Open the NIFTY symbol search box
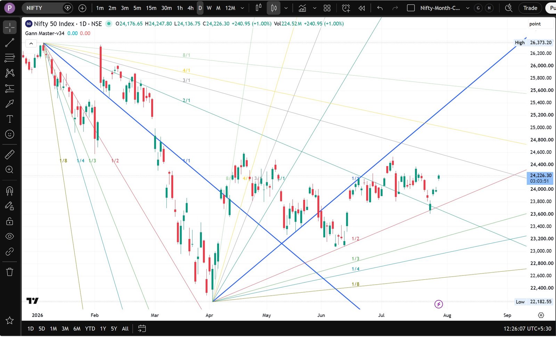The height and width of the screenshot is (337, 556). (x=48, y=8)
